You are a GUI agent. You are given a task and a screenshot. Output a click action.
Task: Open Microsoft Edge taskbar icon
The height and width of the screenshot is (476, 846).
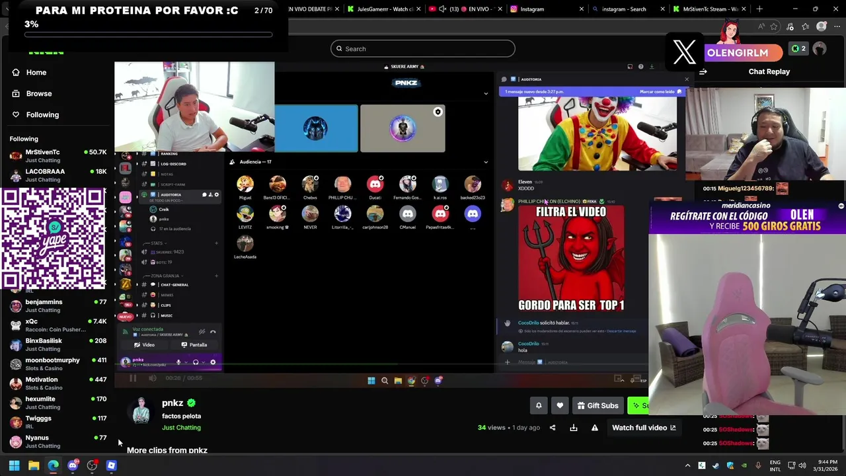(x=53, y=465)
